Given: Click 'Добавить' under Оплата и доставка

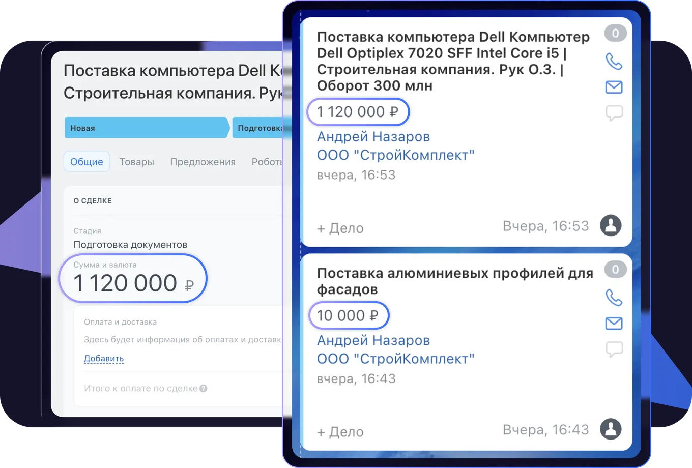Looking at the screenshot, I should (x=104, y=359).
